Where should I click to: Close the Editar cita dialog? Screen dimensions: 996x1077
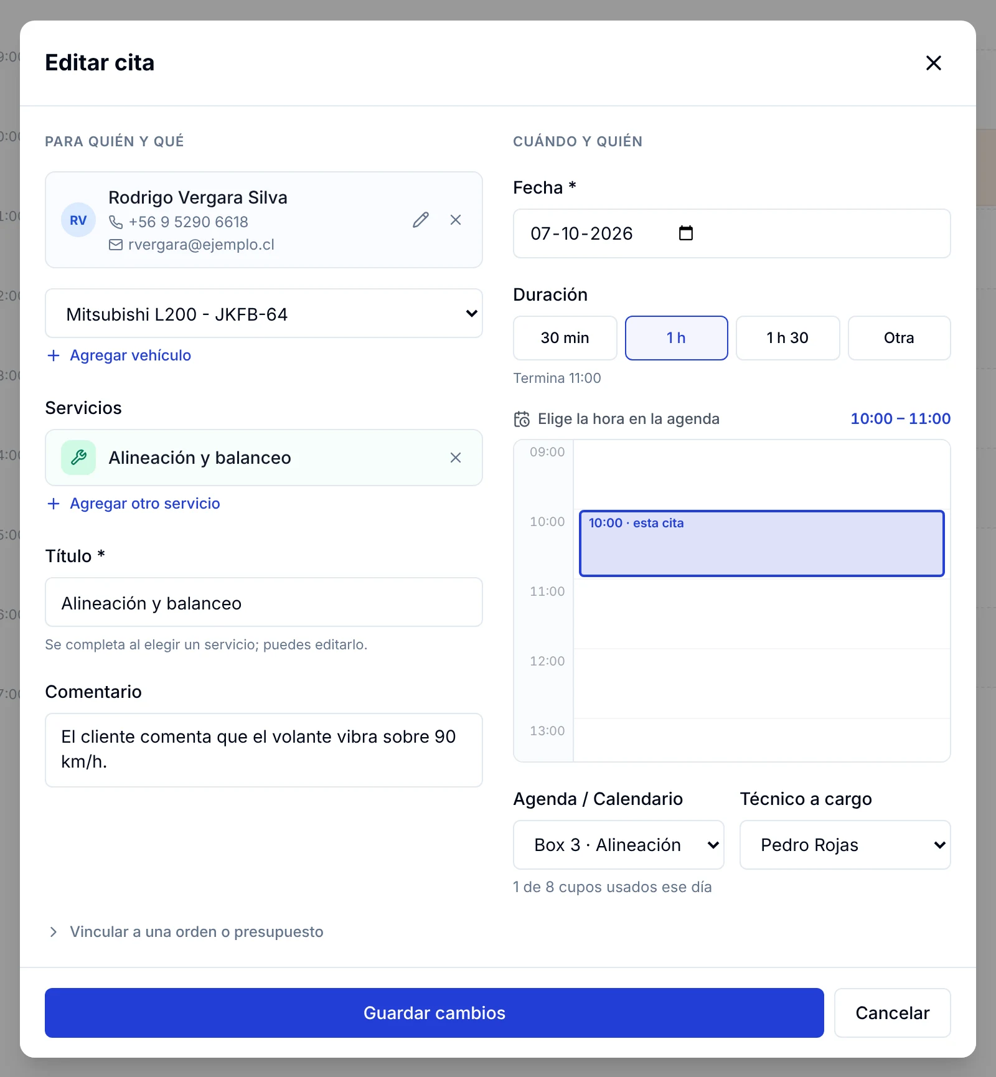click(933, 63)
